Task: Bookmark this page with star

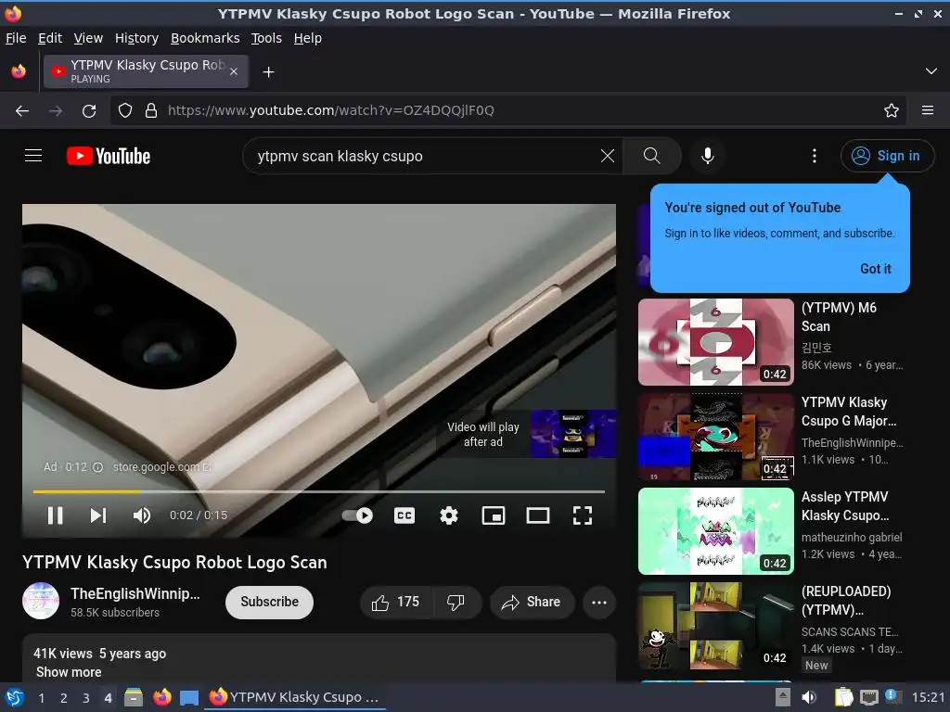Action: click(891, 111)
